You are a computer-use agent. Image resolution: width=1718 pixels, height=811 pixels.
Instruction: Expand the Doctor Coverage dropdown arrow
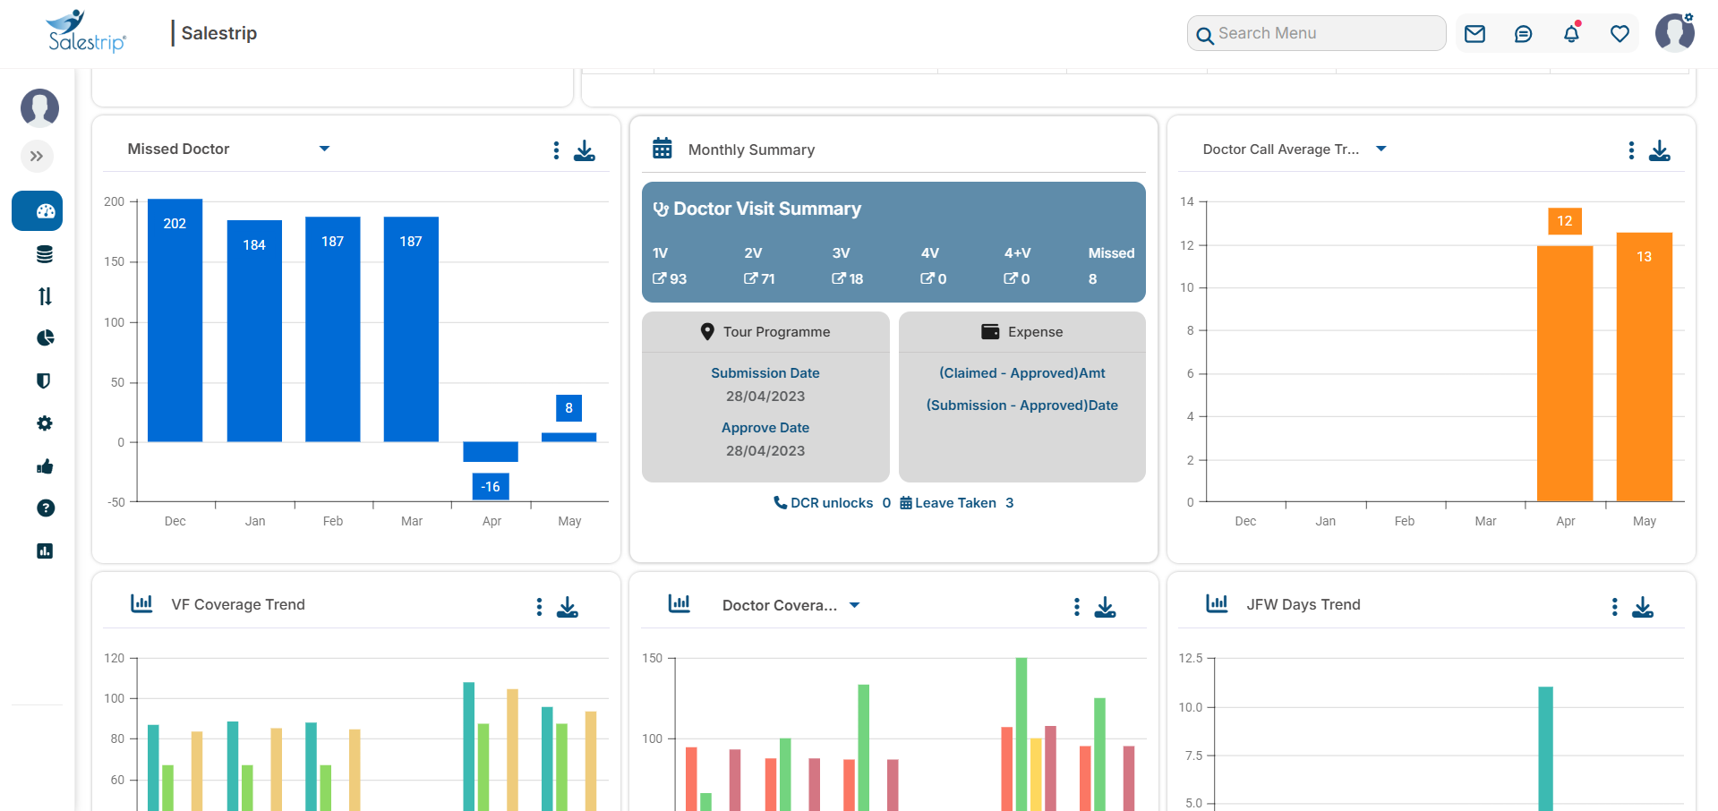click(x=854, y=606)
